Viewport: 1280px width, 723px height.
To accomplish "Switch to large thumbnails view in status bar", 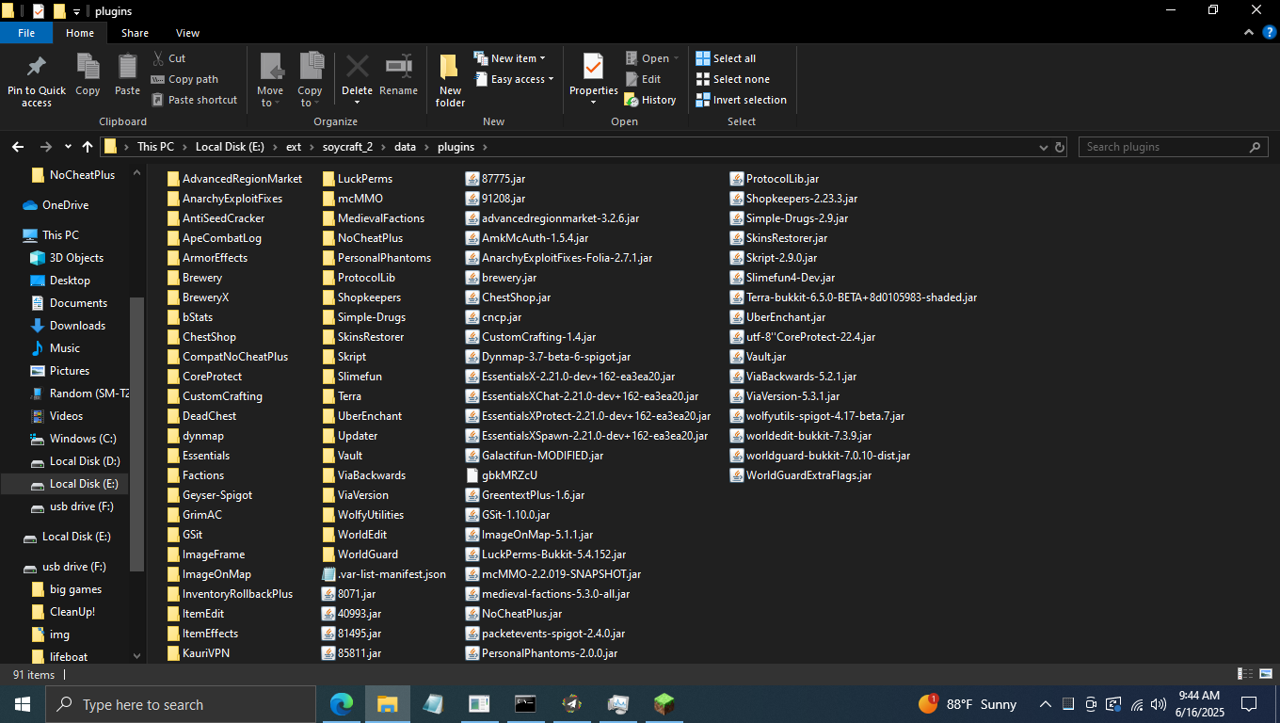I will [1266, 674].
